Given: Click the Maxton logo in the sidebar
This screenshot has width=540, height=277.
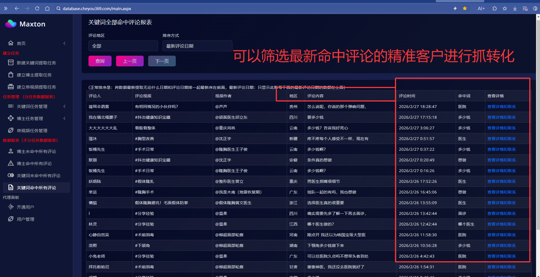Looking at the screenshot, I should 25,24.
